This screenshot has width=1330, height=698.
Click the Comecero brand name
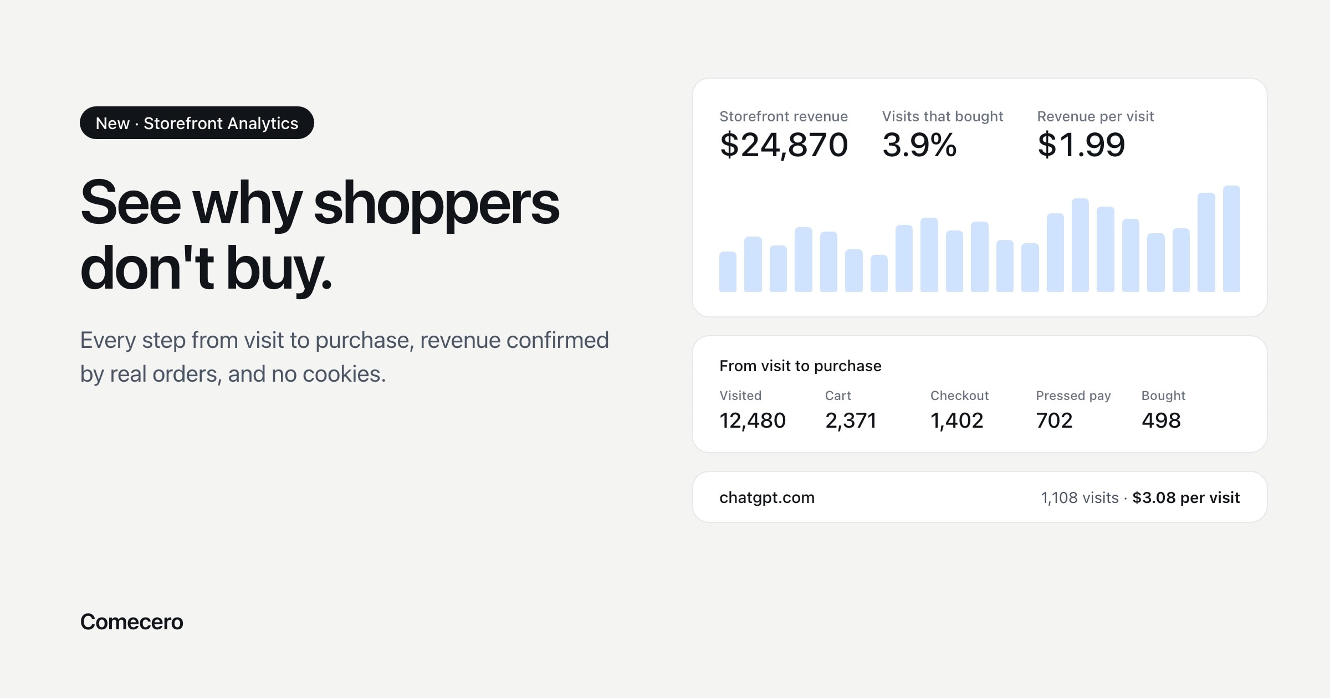[x=131, y=622]
